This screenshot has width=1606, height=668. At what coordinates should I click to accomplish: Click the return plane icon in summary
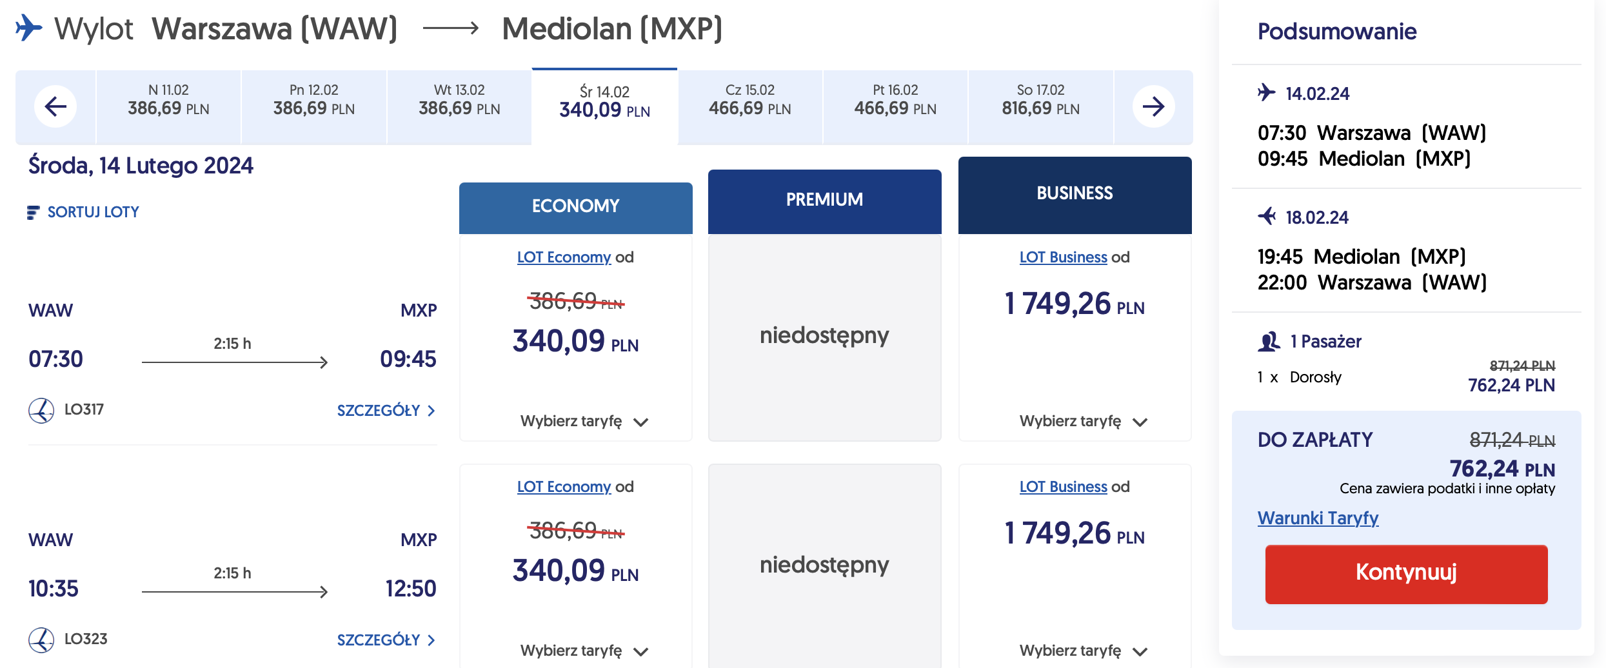pyautogui.click(x=1267, y=217)
